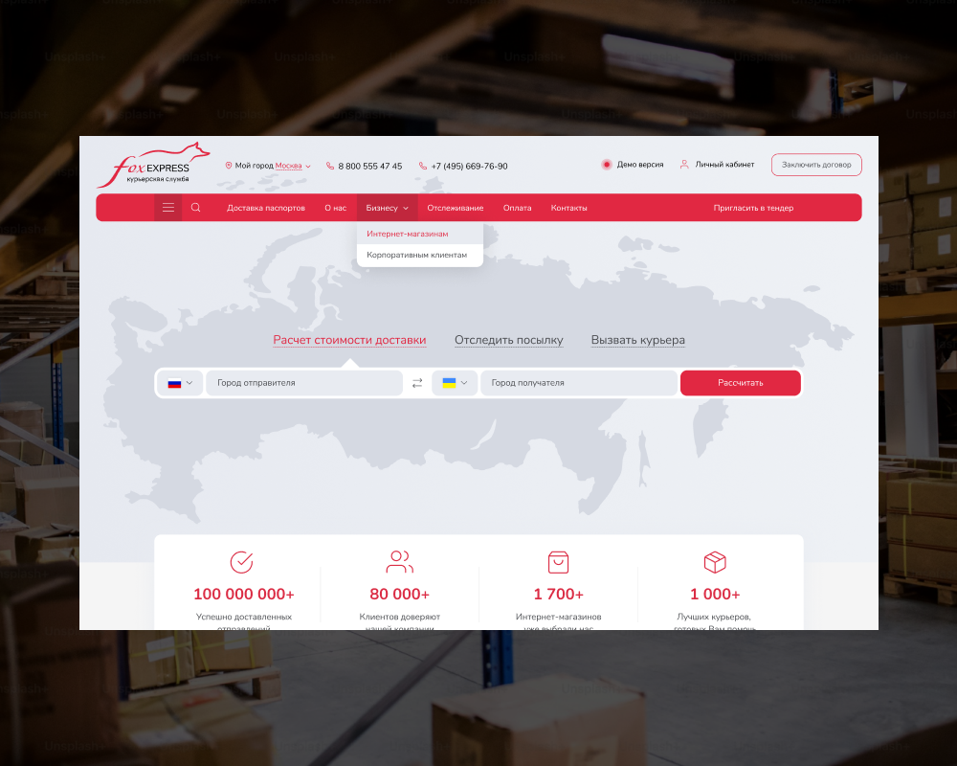This screenshot has width=957, height=766.
Task: Click the checkmark icon above 100 000 000+
Action: click(x=242, y=562)
